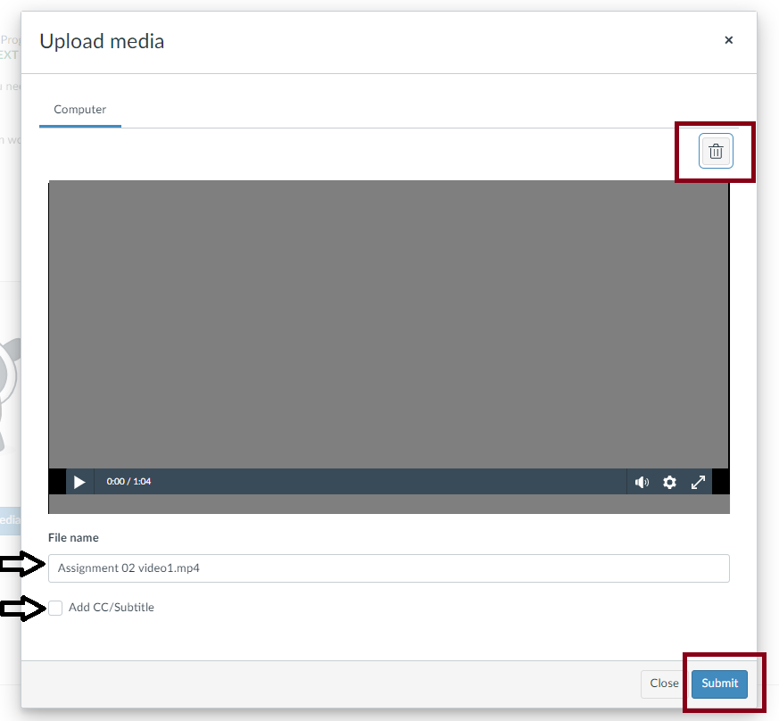Mute the video volume
779x721 pixels.
click(642, 482)
